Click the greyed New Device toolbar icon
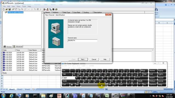The height and width of the screenshot is (98, 175). pyautogui.click(x=16, y=9)
